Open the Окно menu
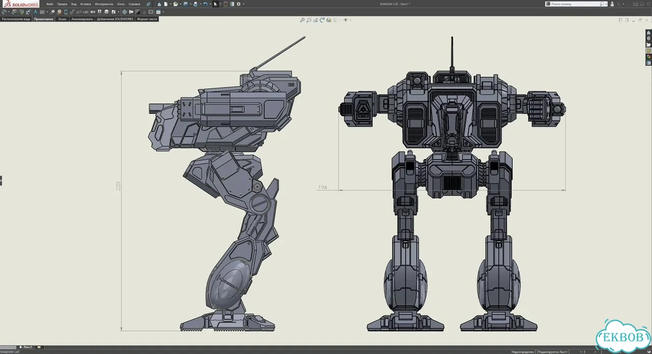The height and width of the screenshot is (354, 652). click(x=121, y=4)
